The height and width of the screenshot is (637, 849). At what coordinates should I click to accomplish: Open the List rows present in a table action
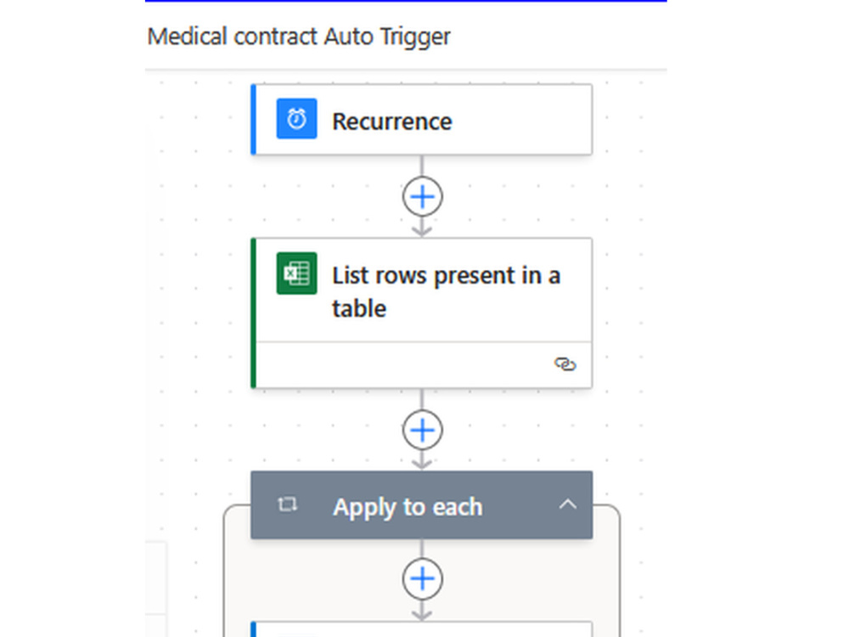tap(422, 313)
